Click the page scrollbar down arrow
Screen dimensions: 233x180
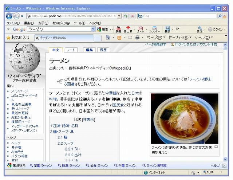point(225,159)
